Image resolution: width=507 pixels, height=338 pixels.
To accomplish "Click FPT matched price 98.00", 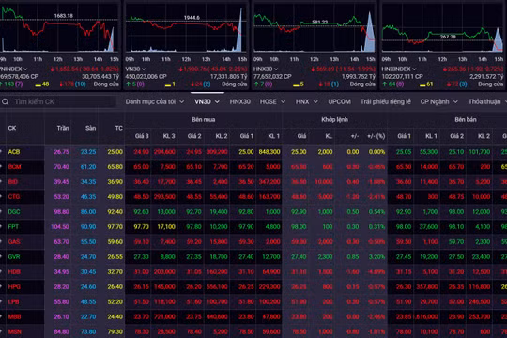I will 299,226.
